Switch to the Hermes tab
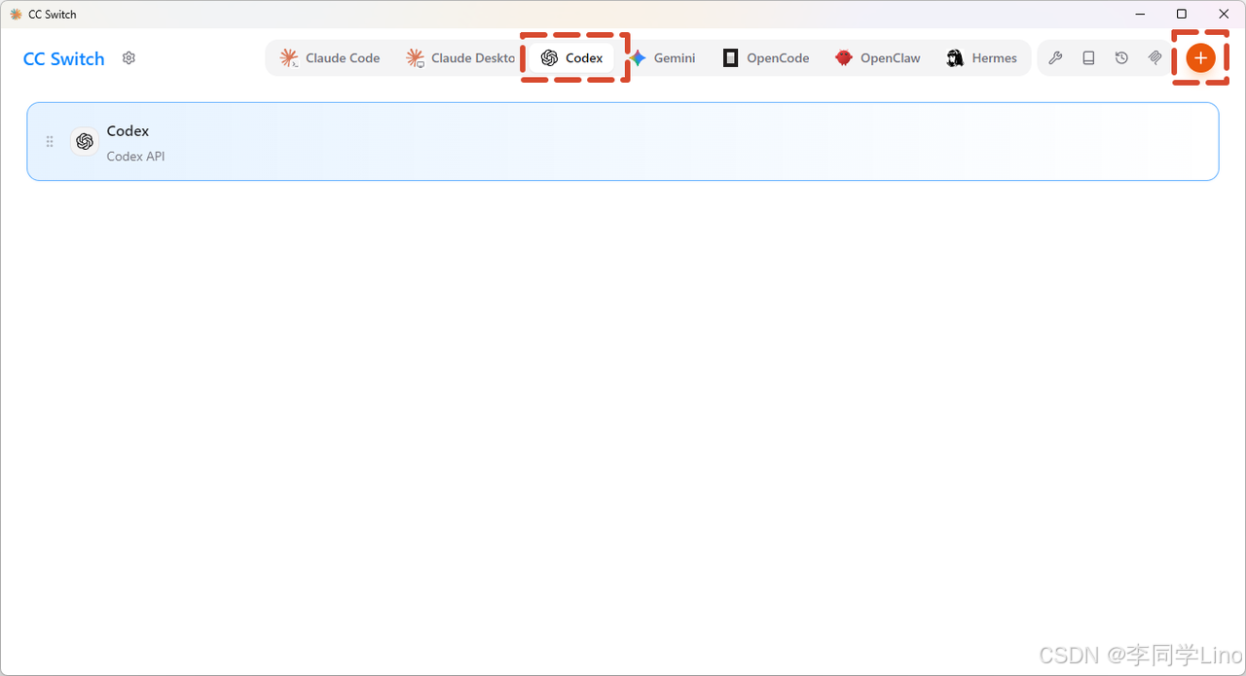The width and height of the screenshot is (1246, 676). pos(981,58)
